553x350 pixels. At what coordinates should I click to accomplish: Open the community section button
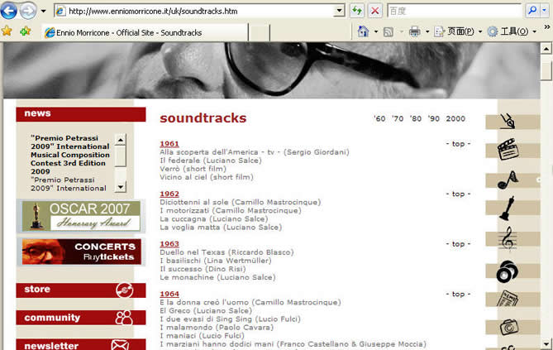(x=81, y=318)
